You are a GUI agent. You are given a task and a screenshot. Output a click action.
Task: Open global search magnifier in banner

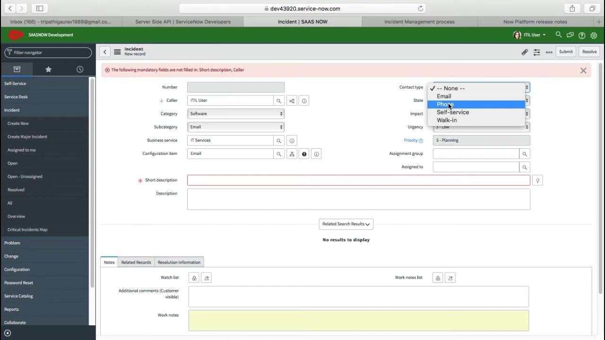click(559, 35)
